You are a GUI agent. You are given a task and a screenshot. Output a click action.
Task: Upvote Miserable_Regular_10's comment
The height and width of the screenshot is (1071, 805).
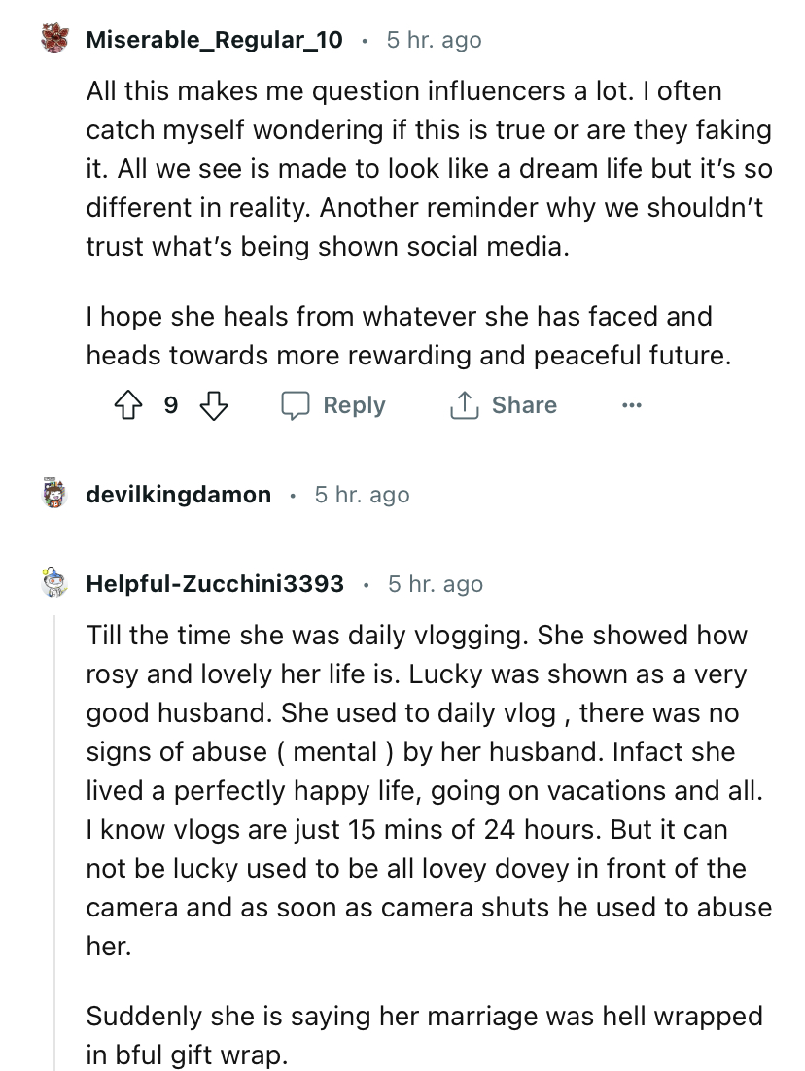126,405
